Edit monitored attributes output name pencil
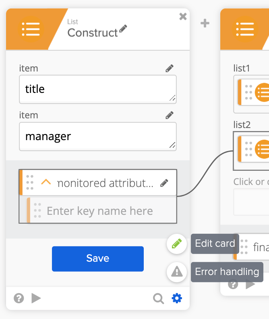Viewport: 269px width, 319px height. click(164, 183)
